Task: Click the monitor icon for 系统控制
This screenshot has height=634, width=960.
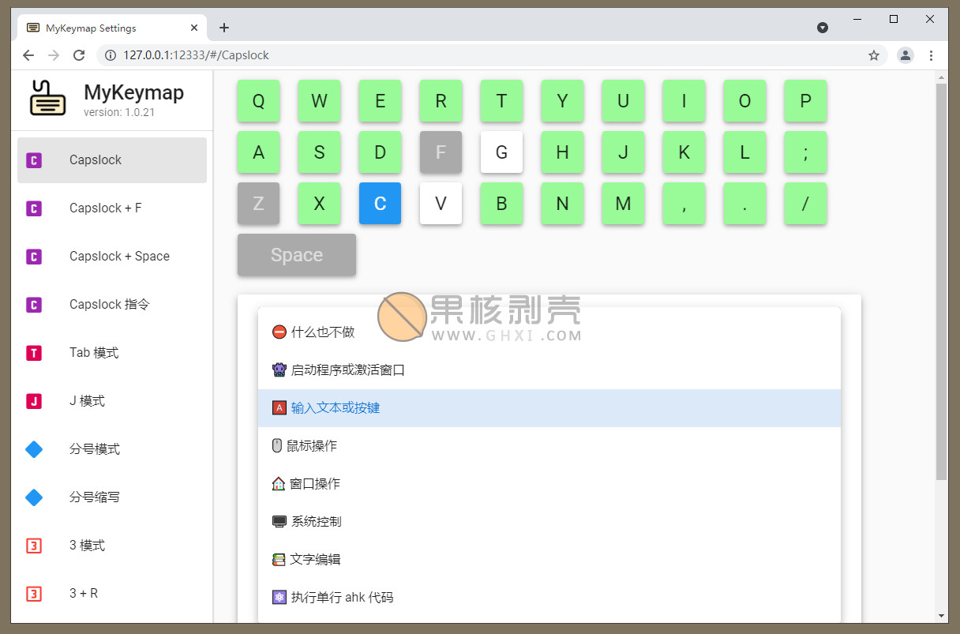Action: coord(279,521)
